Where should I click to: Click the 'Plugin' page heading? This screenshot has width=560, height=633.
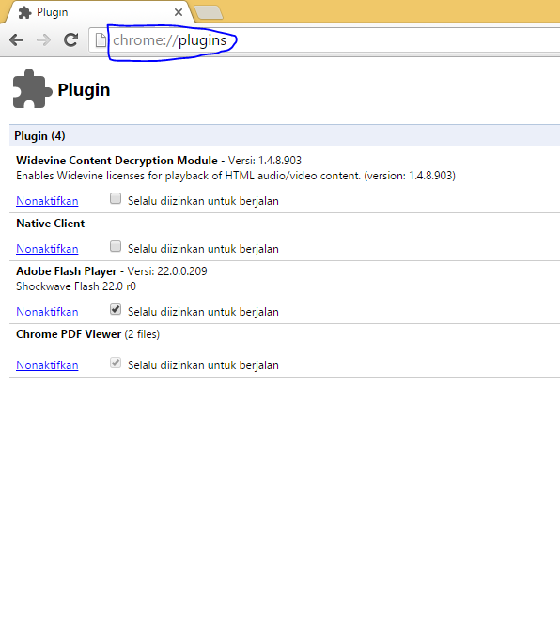[84, 89]
